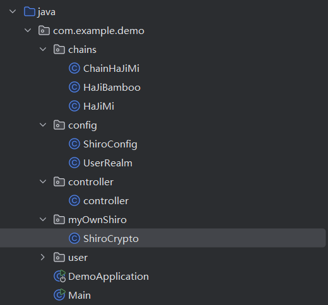Click the blue java source folder icon
Image resolution: width=328 pixels, height=305 pixels.
point(30,11)
